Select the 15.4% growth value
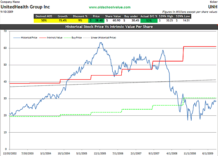This screenshot has width=218, height=156. (x=63, y=21)
